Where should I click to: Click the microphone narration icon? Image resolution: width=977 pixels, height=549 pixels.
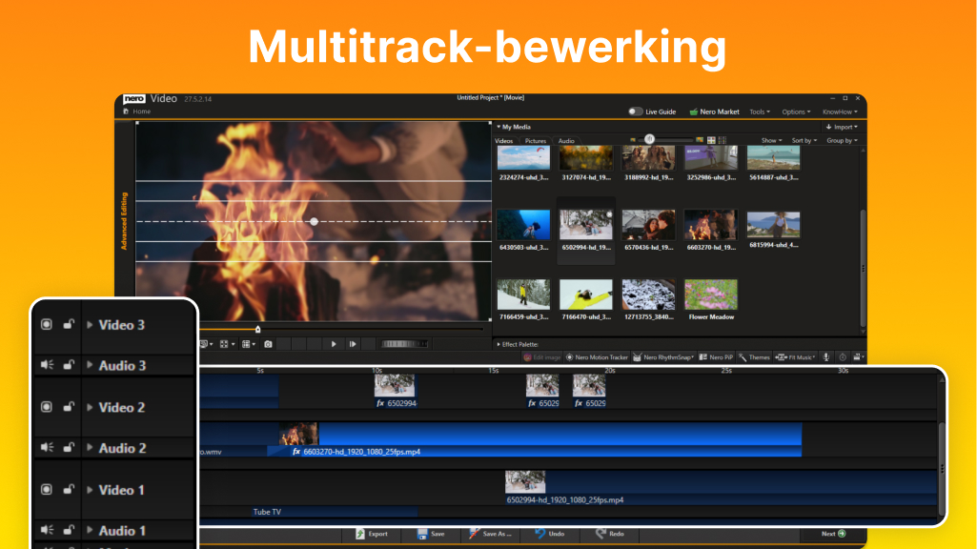tap(825, 356)
